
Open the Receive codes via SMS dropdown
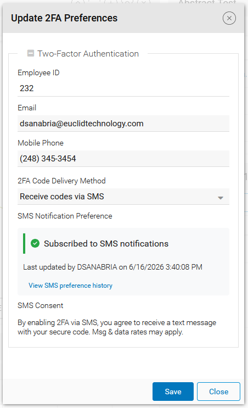tap(123, 197)
